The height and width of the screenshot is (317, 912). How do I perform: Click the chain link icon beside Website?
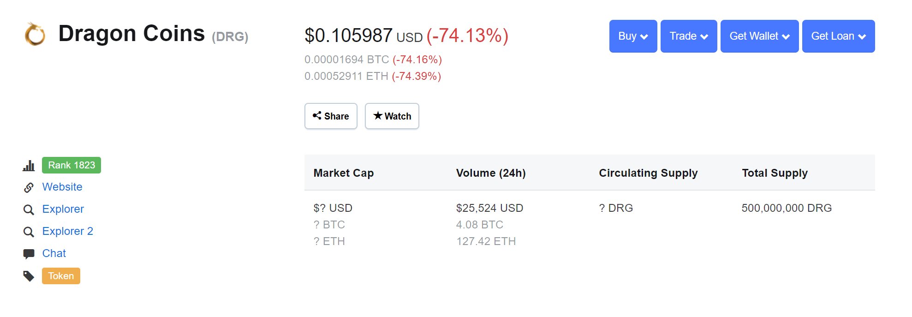click(x=29, y=187)
